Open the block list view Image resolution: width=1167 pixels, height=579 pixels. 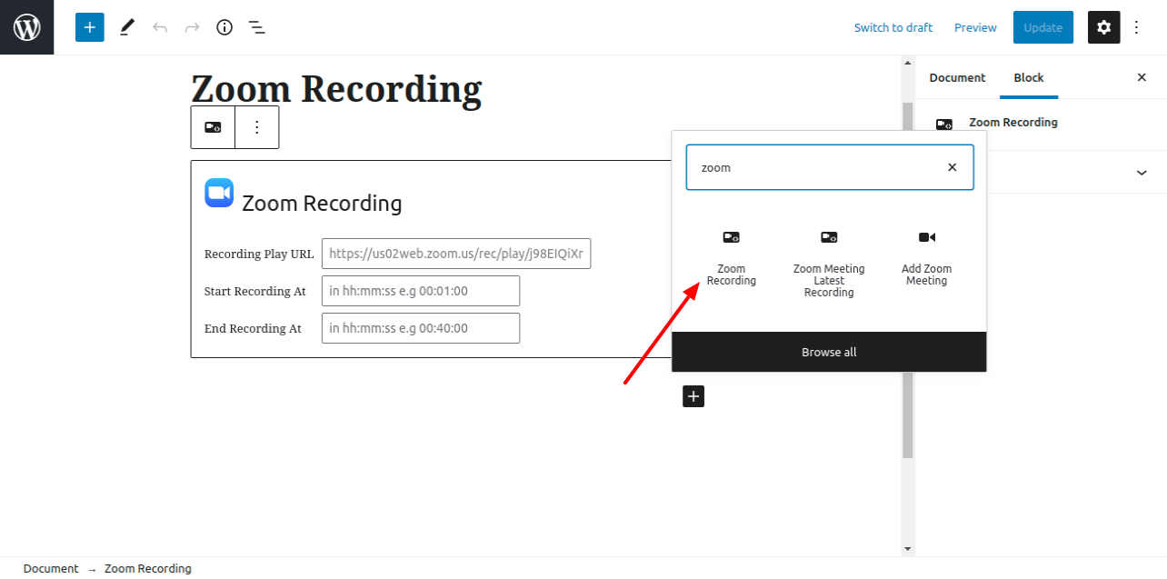pos(257,27)
